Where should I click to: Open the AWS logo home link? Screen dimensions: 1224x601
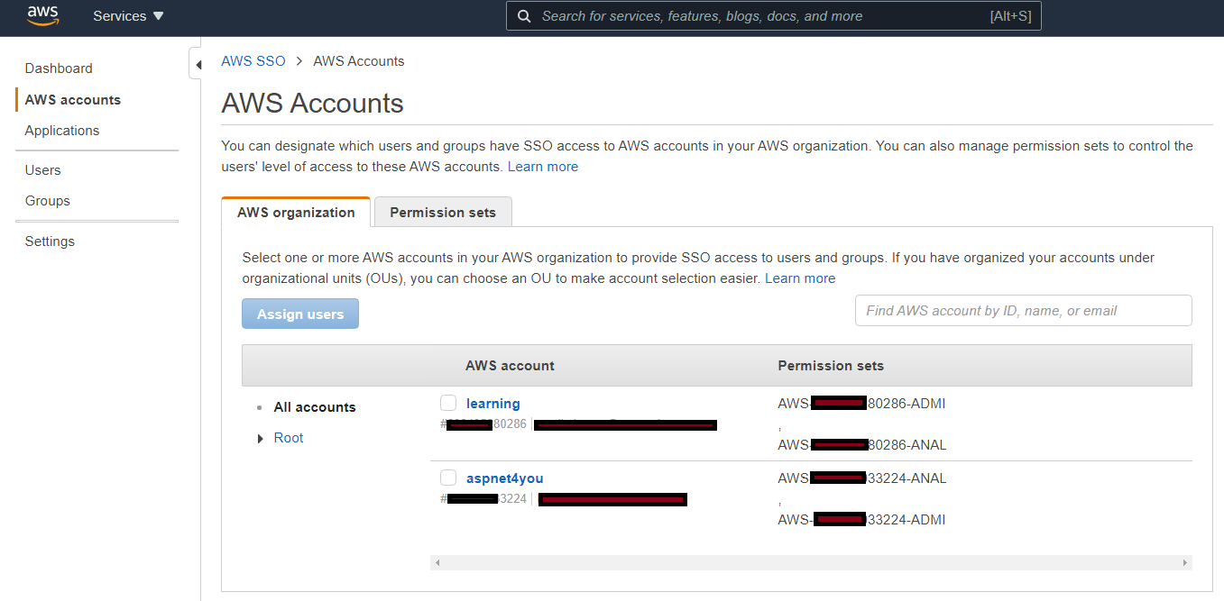coord(42,15)
